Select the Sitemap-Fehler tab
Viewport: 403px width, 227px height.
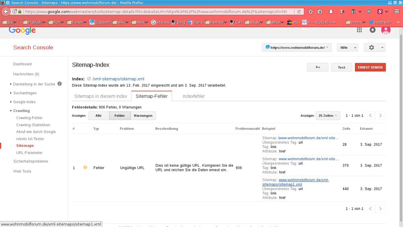click(152, 96)
